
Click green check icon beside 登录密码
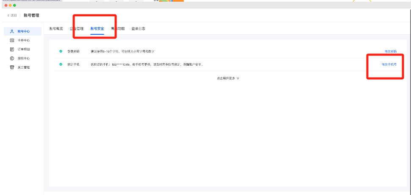point(61,51)
